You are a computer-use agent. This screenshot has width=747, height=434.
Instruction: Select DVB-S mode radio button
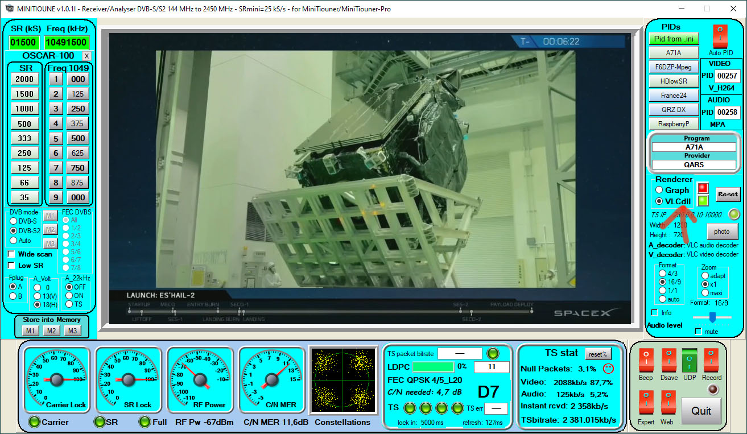click(14, 221)
